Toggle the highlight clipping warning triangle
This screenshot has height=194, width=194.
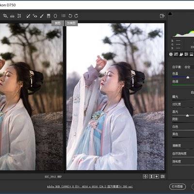pyautogui.click(x=170, y=14)
